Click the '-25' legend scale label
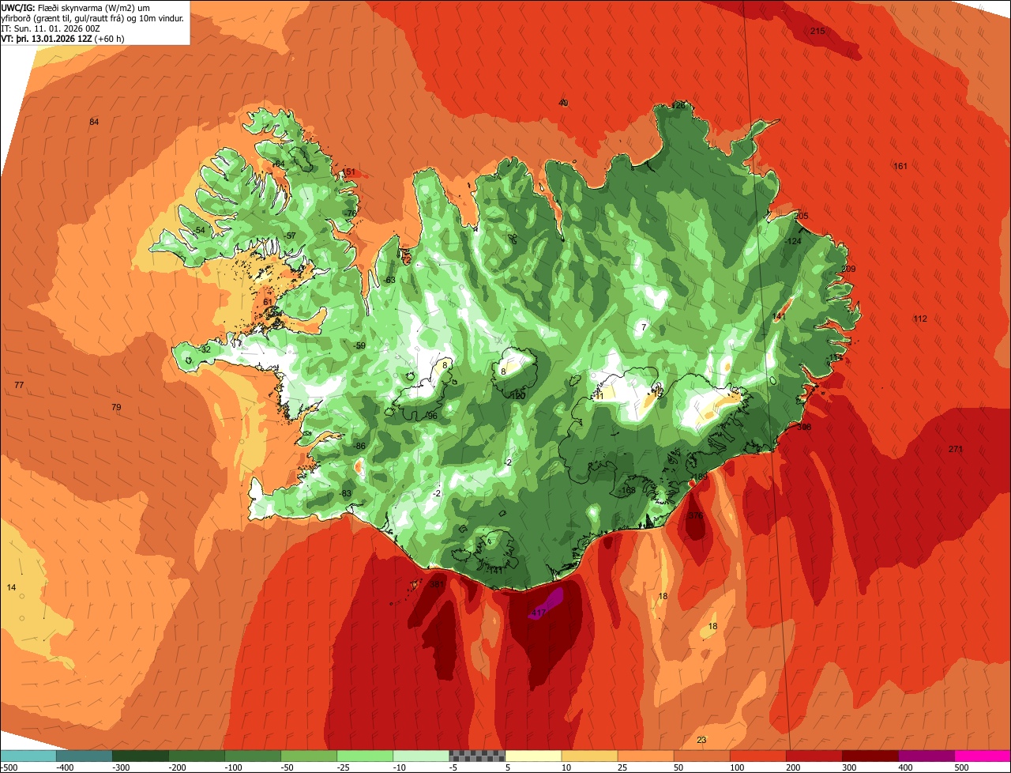 click(344, 767)
